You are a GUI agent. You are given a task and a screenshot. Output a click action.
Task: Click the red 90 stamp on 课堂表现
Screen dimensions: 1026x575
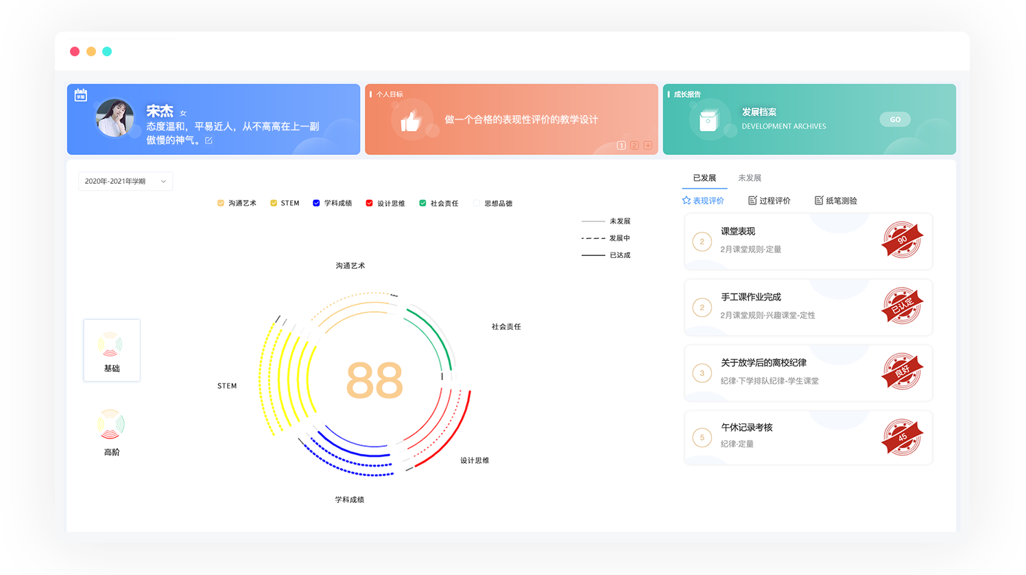tap(902, 240)
